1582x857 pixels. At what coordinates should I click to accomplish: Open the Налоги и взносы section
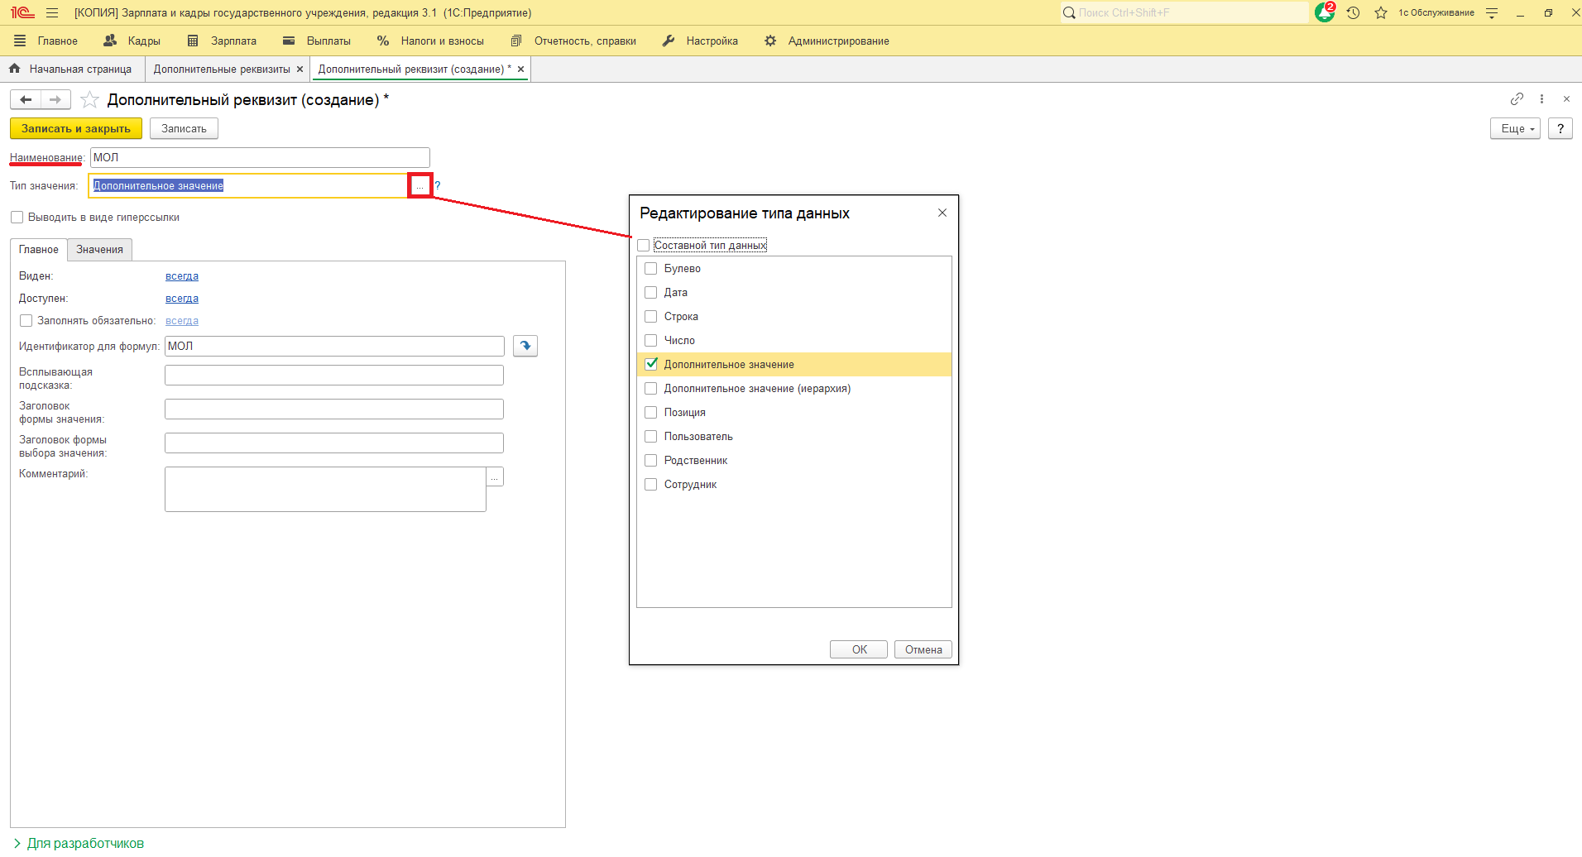[430, 41]
